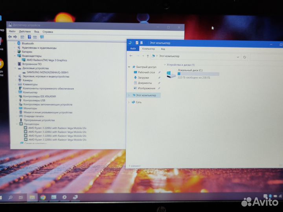Collapse the Процессоры category
The width and height of the screenshot is (283, 212).
[17, 124]
